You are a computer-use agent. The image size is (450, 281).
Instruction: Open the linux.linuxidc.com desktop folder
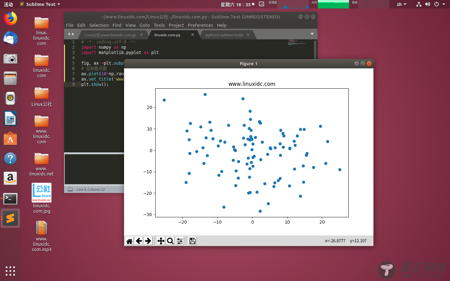[42, 31]
